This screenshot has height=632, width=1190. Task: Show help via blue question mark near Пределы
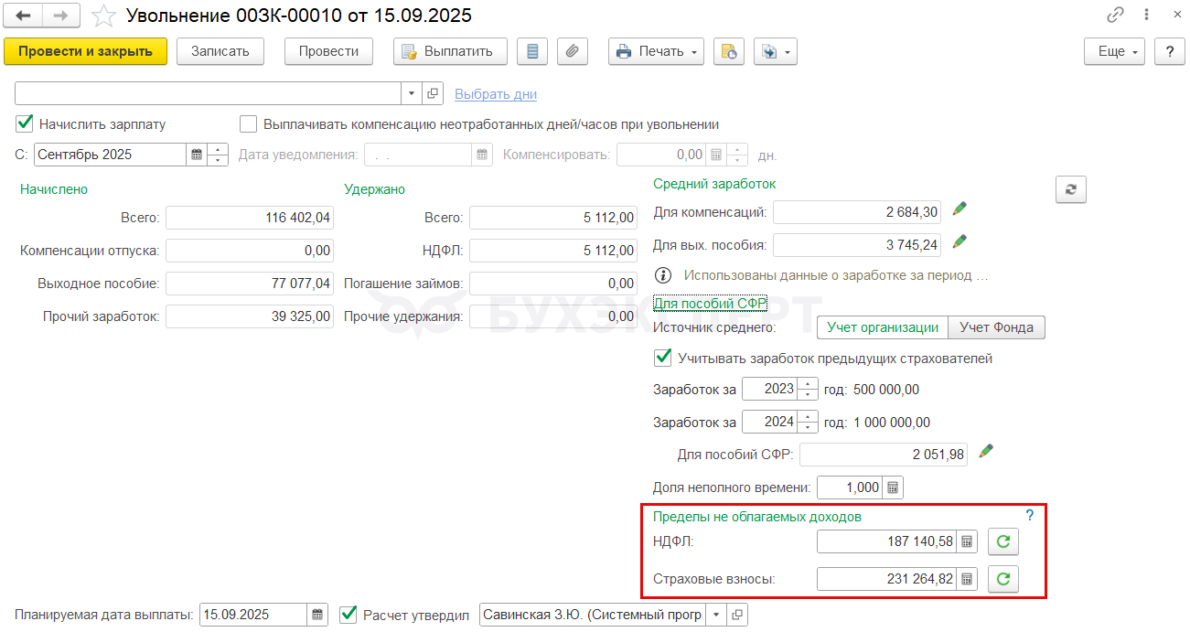[x=1030, y=516]
